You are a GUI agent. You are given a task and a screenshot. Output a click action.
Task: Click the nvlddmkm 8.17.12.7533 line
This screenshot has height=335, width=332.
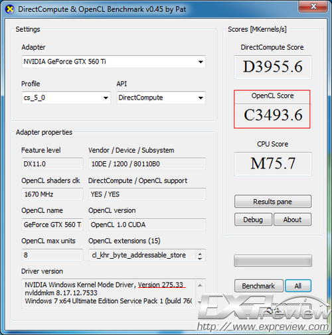click(61, 293)
